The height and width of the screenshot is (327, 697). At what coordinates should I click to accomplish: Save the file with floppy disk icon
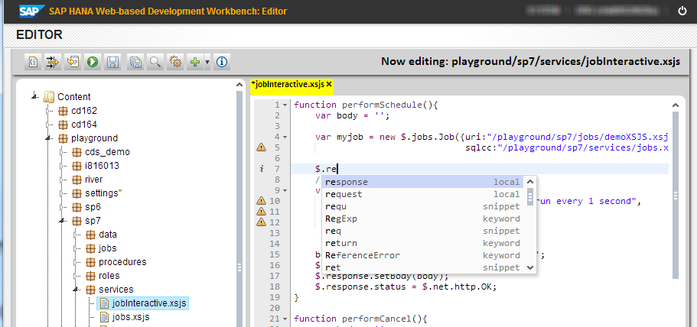(x=112, y=62)
